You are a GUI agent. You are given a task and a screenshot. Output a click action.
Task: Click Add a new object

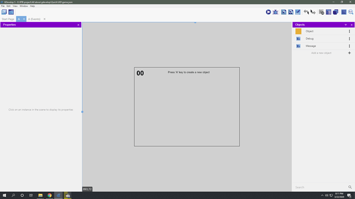(x=321, y=53)
